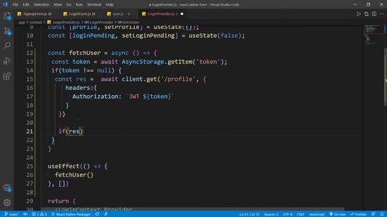
Task: Click 'setLoginPending' on line 10
Action: [x=148, y=36]
